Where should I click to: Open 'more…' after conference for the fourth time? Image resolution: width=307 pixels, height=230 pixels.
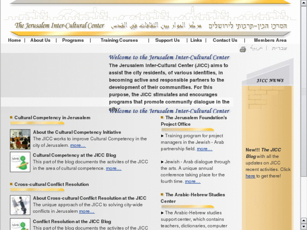(193, 181)
